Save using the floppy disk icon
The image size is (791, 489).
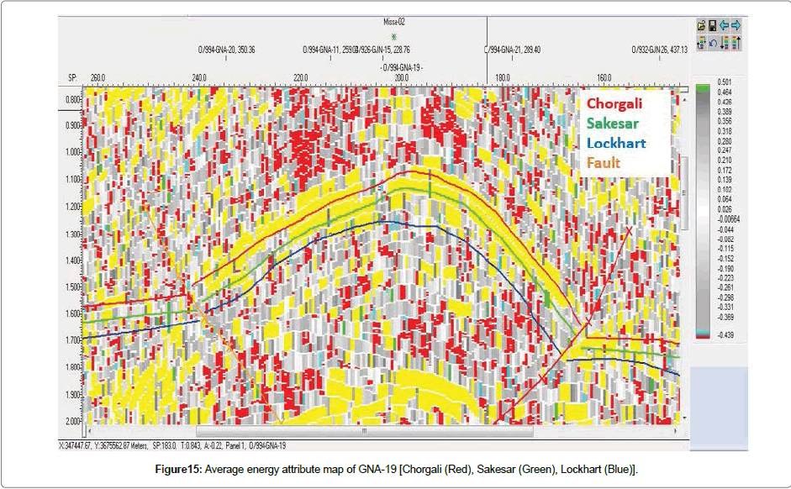point(712,26)
